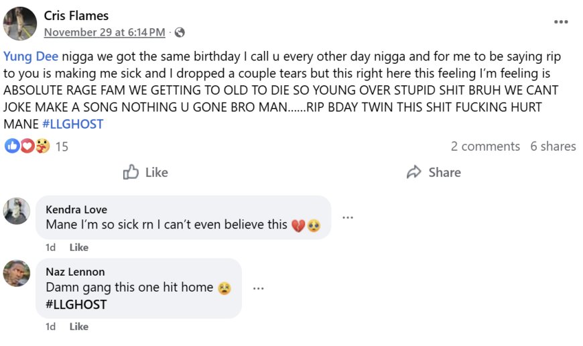Like Naz Lennon's comment
Screen dimensions: 583x346
pyautogui.click(x=79, y=327)
